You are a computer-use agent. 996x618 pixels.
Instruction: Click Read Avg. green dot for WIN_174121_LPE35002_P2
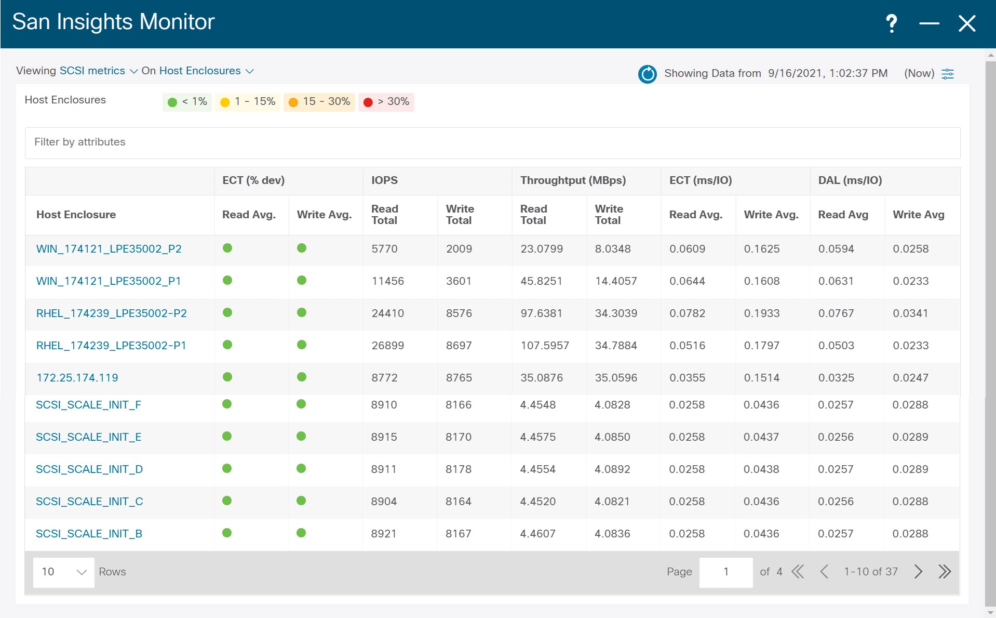pyautogui.click(x=227, y=248)
